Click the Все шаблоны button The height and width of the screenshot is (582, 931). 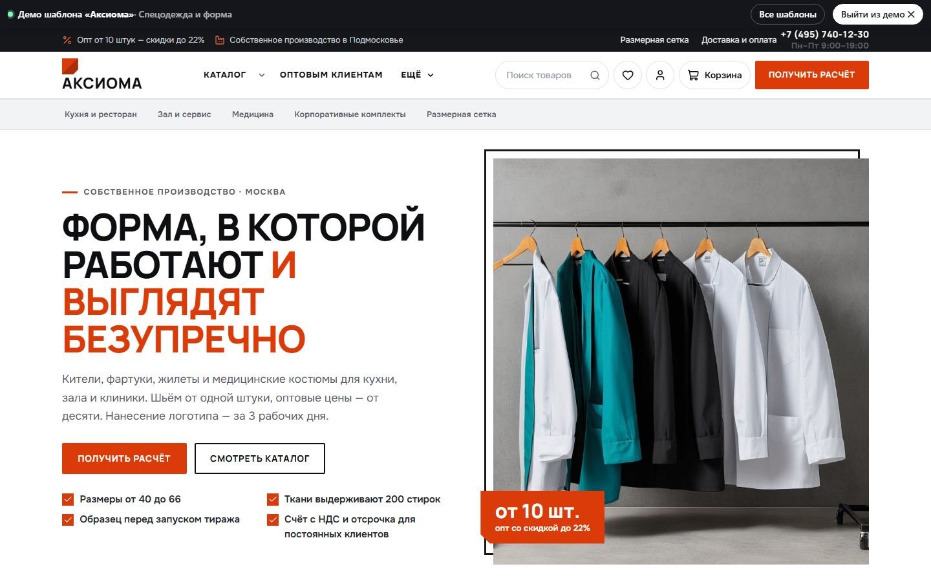(787, 14)
